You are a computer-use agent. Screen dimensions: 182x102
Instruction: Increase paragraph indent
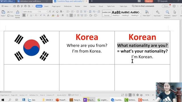point(81,12)
